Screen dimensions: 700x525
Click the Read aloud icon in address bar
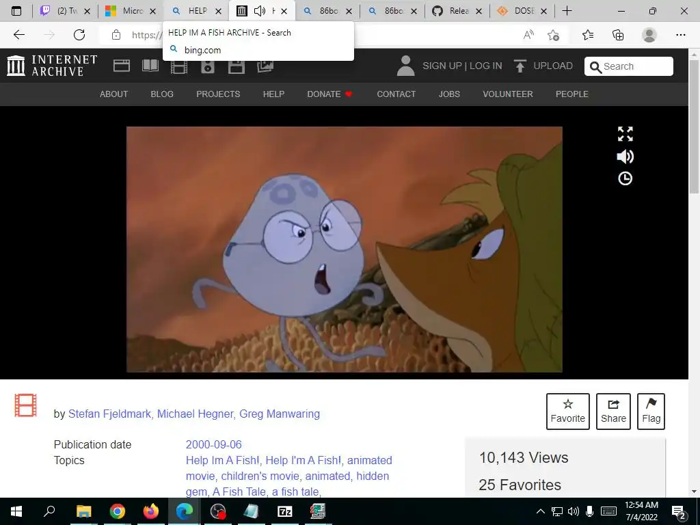coord(528,35)
